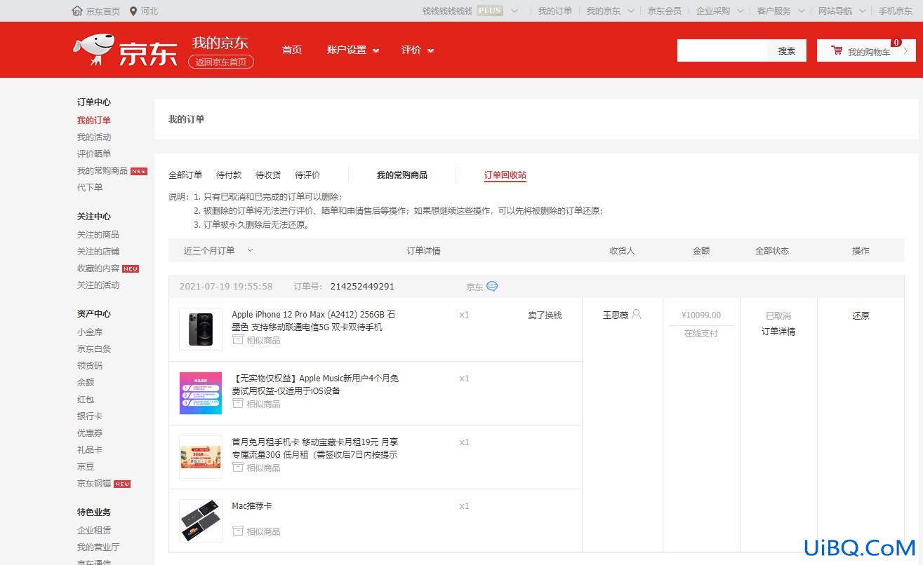Click 首页 in the red navigation bar
The width and height of the screenshot is (923, 565).
[x=292, y=50]
